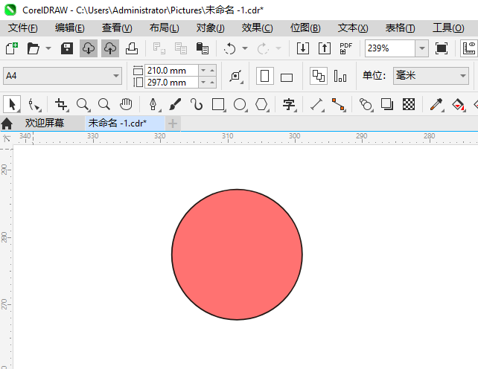This screenshot has height=369, width=478.
Task: Select the Polygon tool
Action: [x=261, y=104]
